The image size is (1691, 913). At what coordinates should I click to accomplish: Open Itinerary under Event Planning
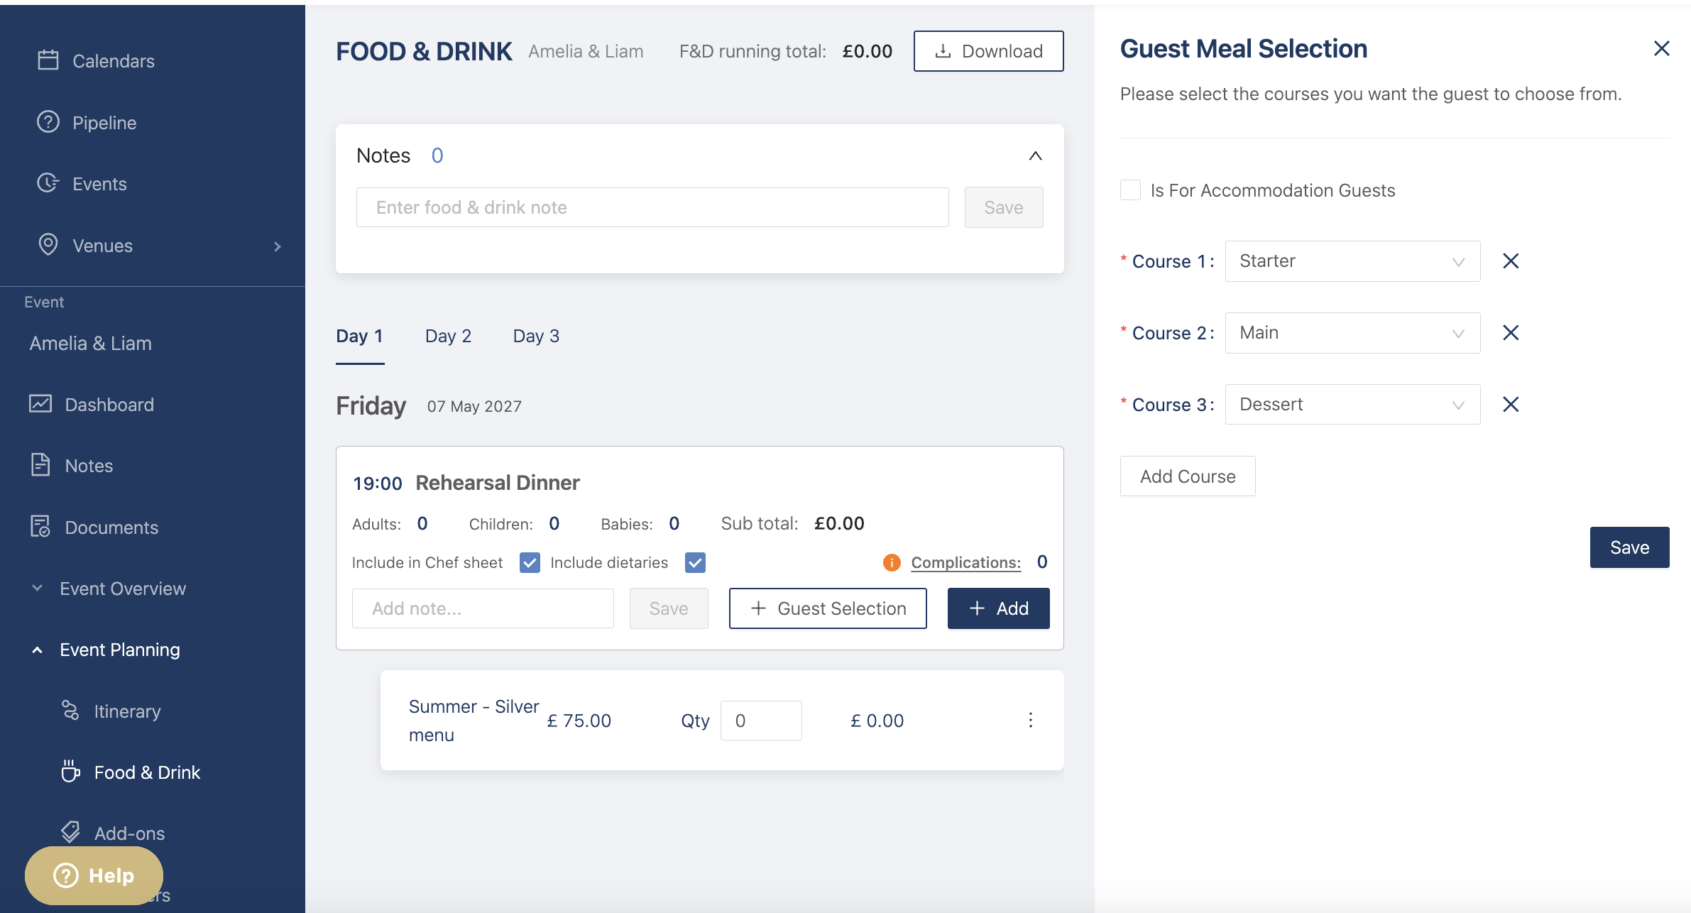[x=127, y=711]
